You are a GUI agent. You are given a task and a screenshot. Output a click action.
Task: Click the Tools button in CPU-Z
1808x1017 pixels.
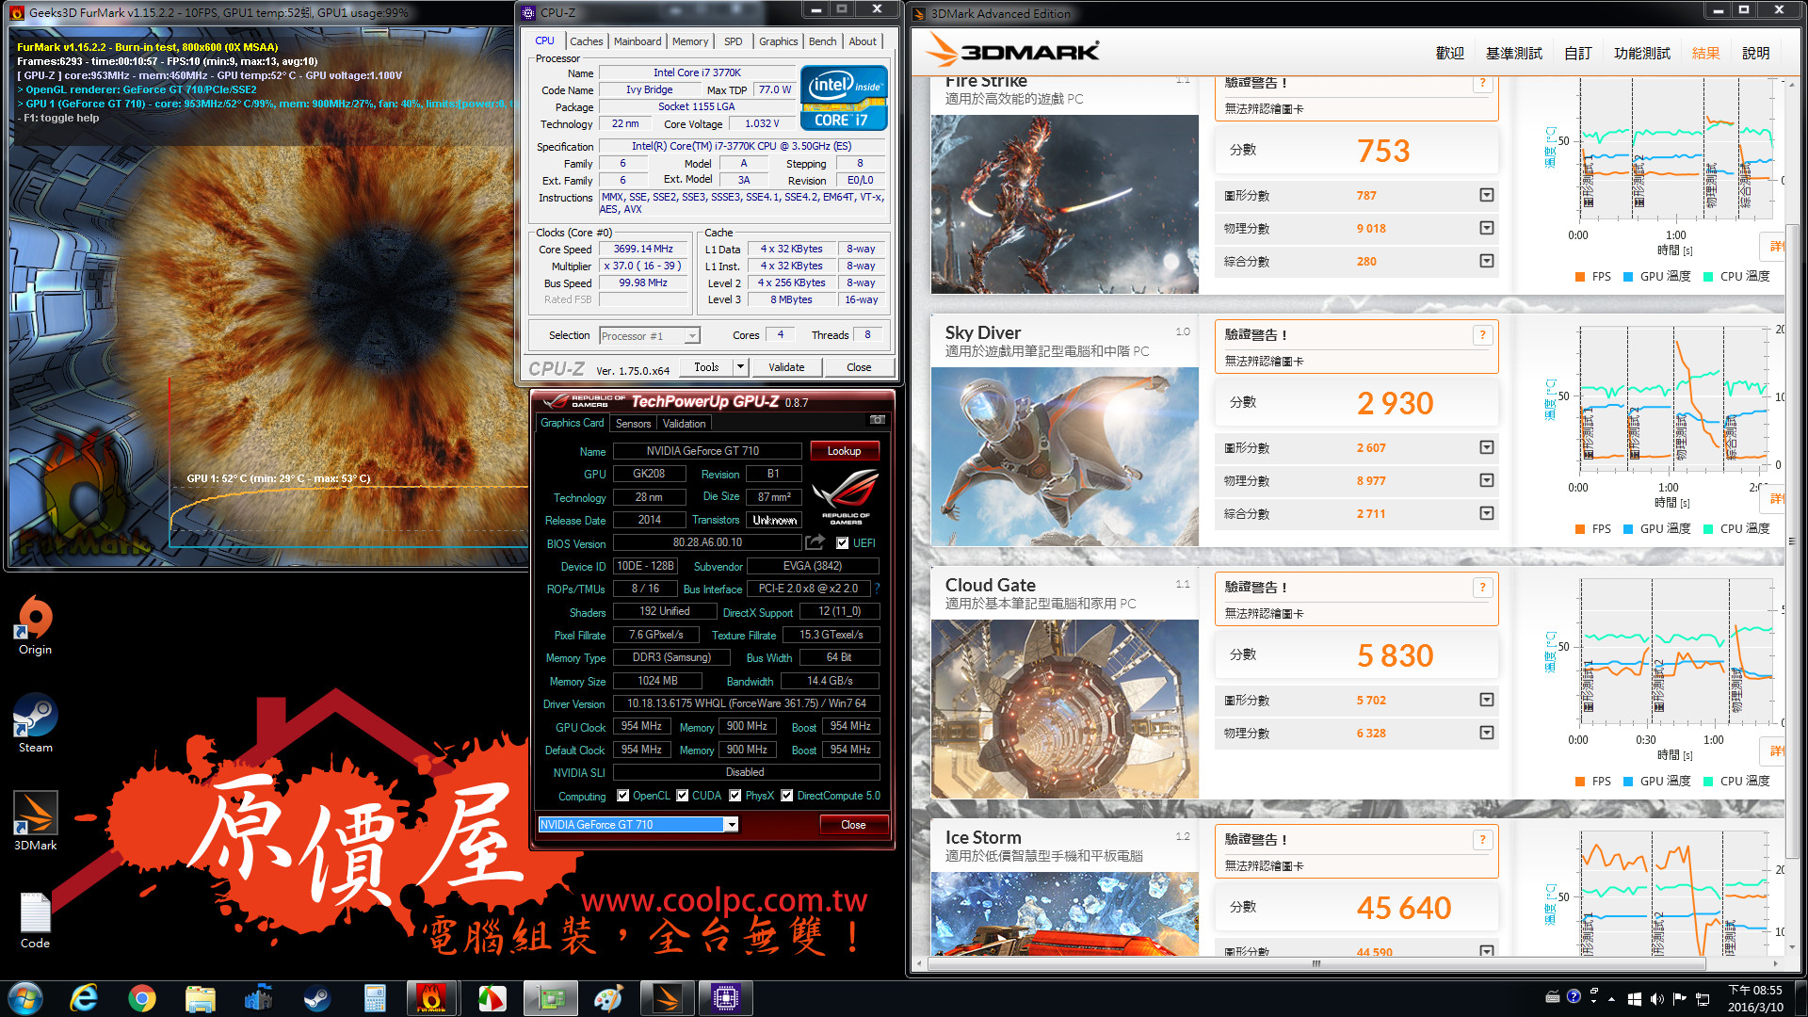706,367
